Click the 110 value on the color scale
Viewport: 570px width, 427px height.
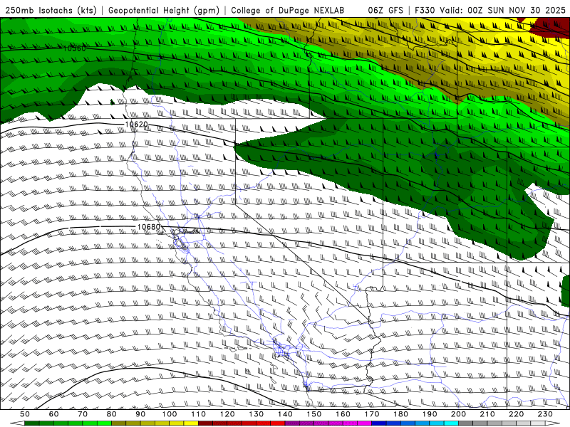[x=198, y=414]
